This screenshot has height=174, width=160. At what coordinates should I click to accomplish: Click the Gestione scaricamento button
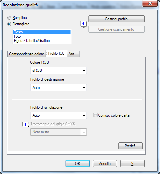tap(116, 29)
